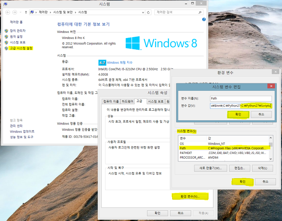Click the shield icon beside 시스템 보호

coord(7,42)
